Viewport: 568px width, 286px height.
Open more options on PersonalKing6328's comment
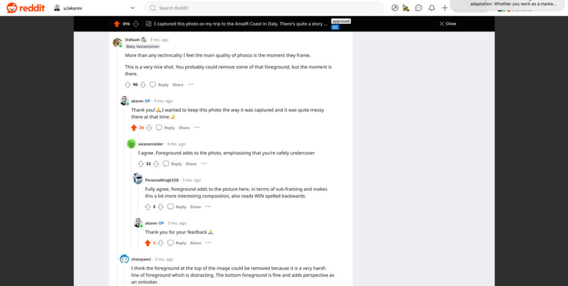tap(209, 206)
